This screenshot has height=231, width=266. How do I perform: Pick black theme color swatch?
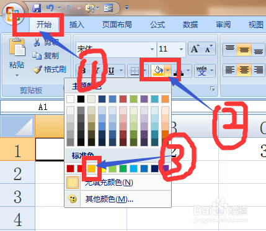tap(81, 99)
